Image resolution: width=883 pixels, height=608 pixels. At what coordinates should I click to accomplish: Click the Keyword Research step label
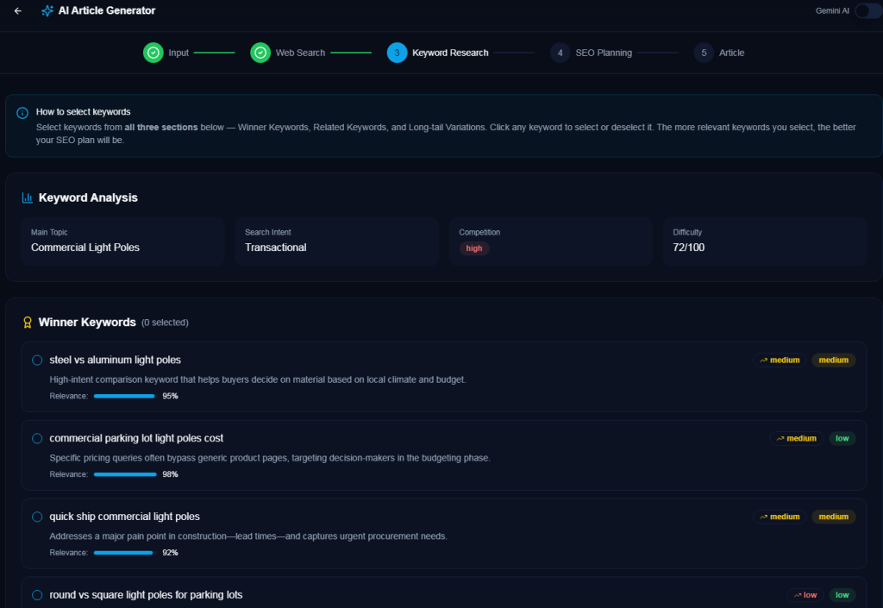pyautogui.click(x=450, y=53)
